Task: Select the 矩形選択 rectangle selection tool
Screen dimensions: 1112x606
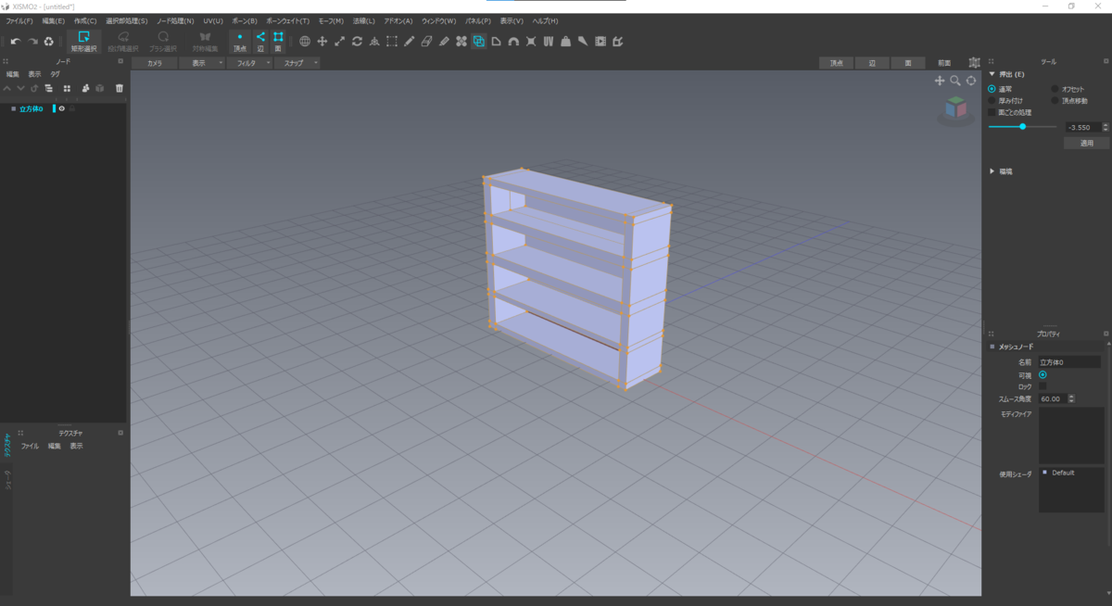Action: tap(83, 41)
